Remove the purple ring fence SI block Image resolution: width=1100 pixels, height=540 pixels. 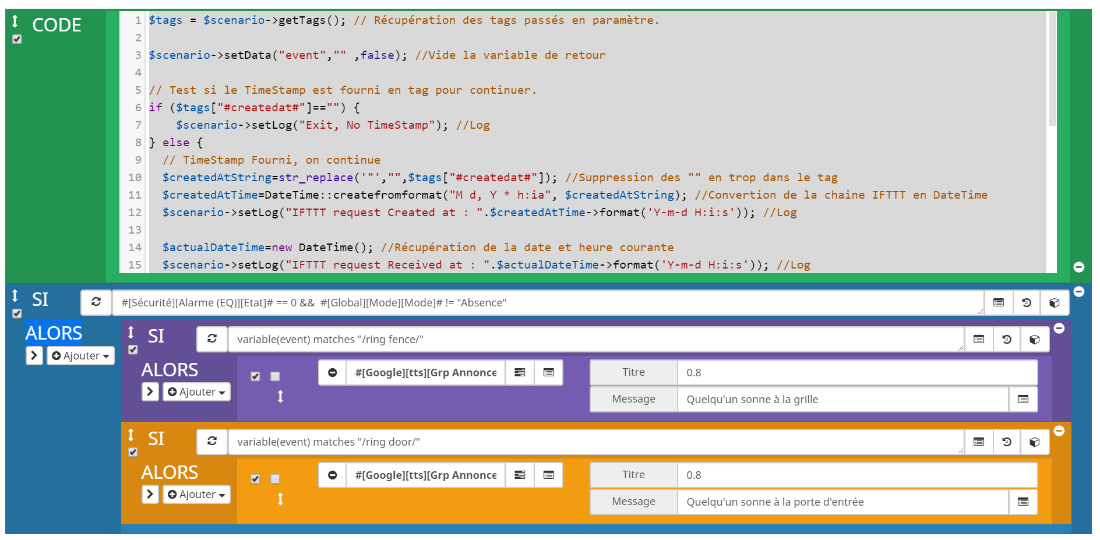click(x=1059, y=329)
